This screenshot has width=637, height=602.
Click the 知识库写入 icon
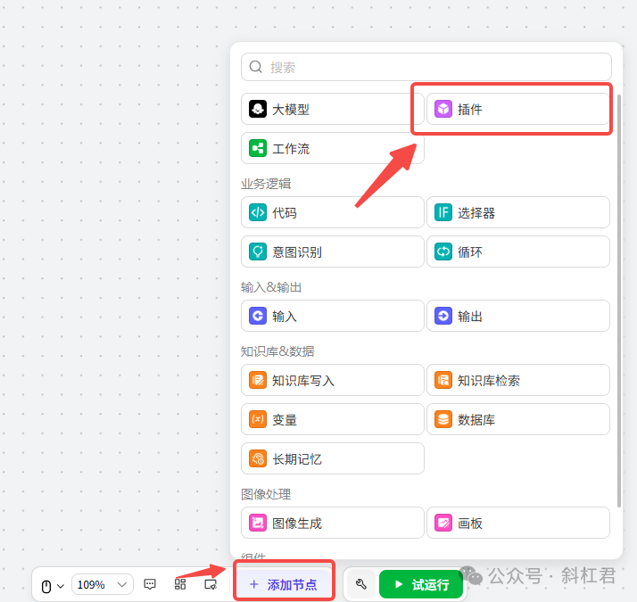[x=258, y=380]
